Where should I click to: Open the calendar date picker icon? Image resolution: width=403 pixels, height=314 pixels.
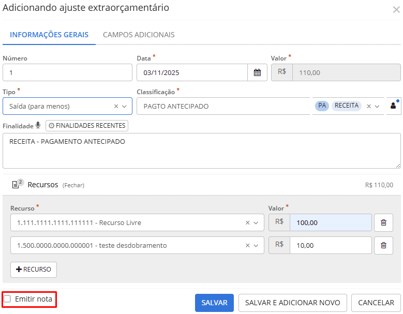point(257,72)
